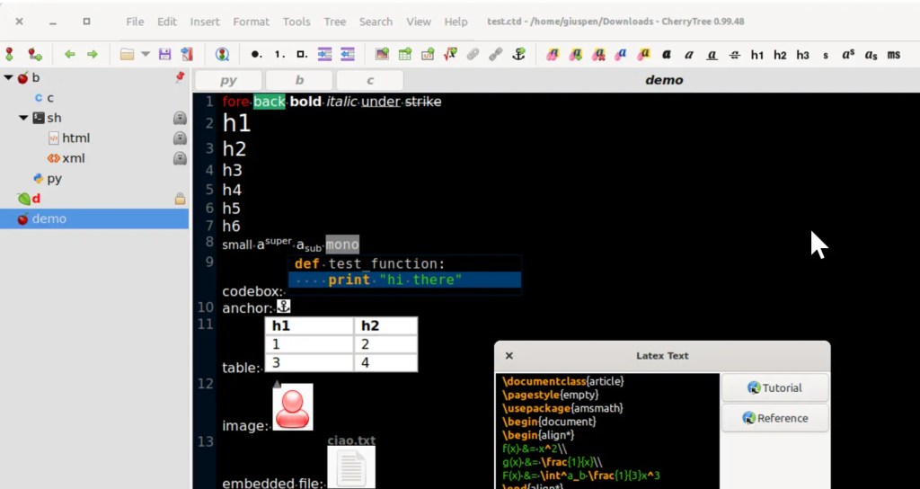
Task: Click the Add Subnode toolbar icon
Action: pyautogui.click(x=34, y=55)
